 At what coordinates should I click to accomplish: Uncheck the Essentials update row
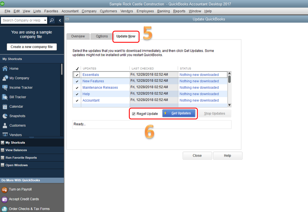[x=76, y=75]
